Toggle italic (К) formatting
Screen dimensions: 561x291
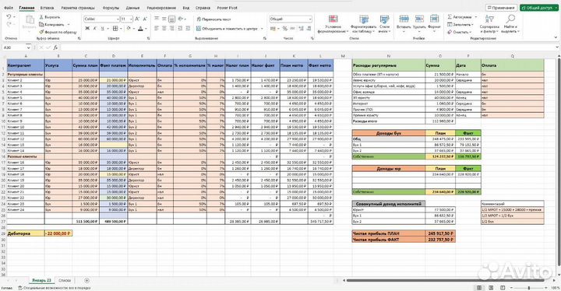(95, 28)
